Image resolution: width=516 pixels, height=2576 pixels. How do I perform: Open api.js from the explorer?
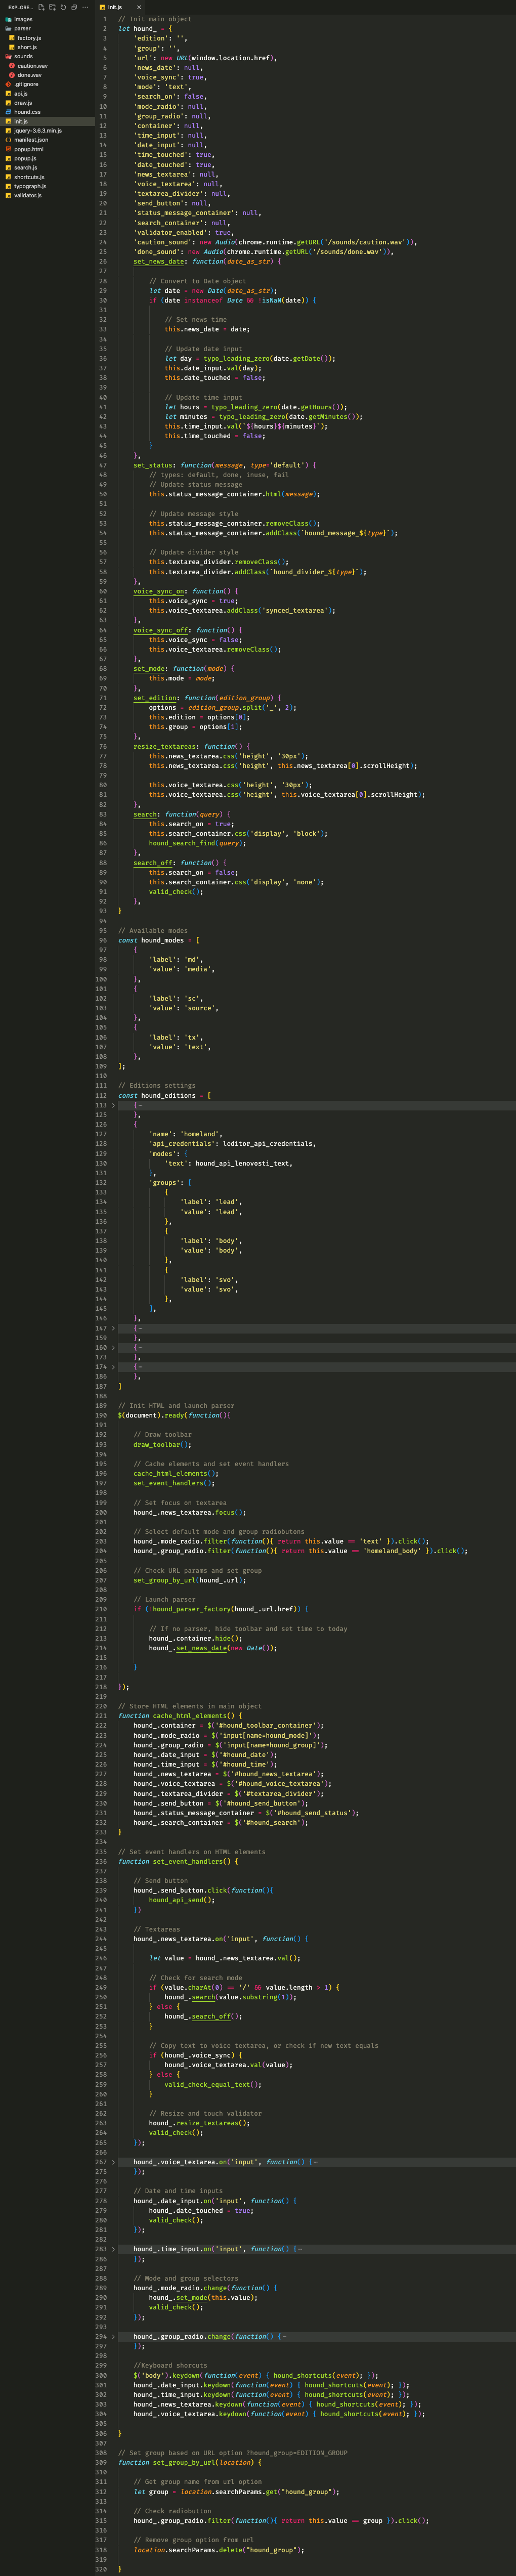pyautogui.click(x=47, y=93)
